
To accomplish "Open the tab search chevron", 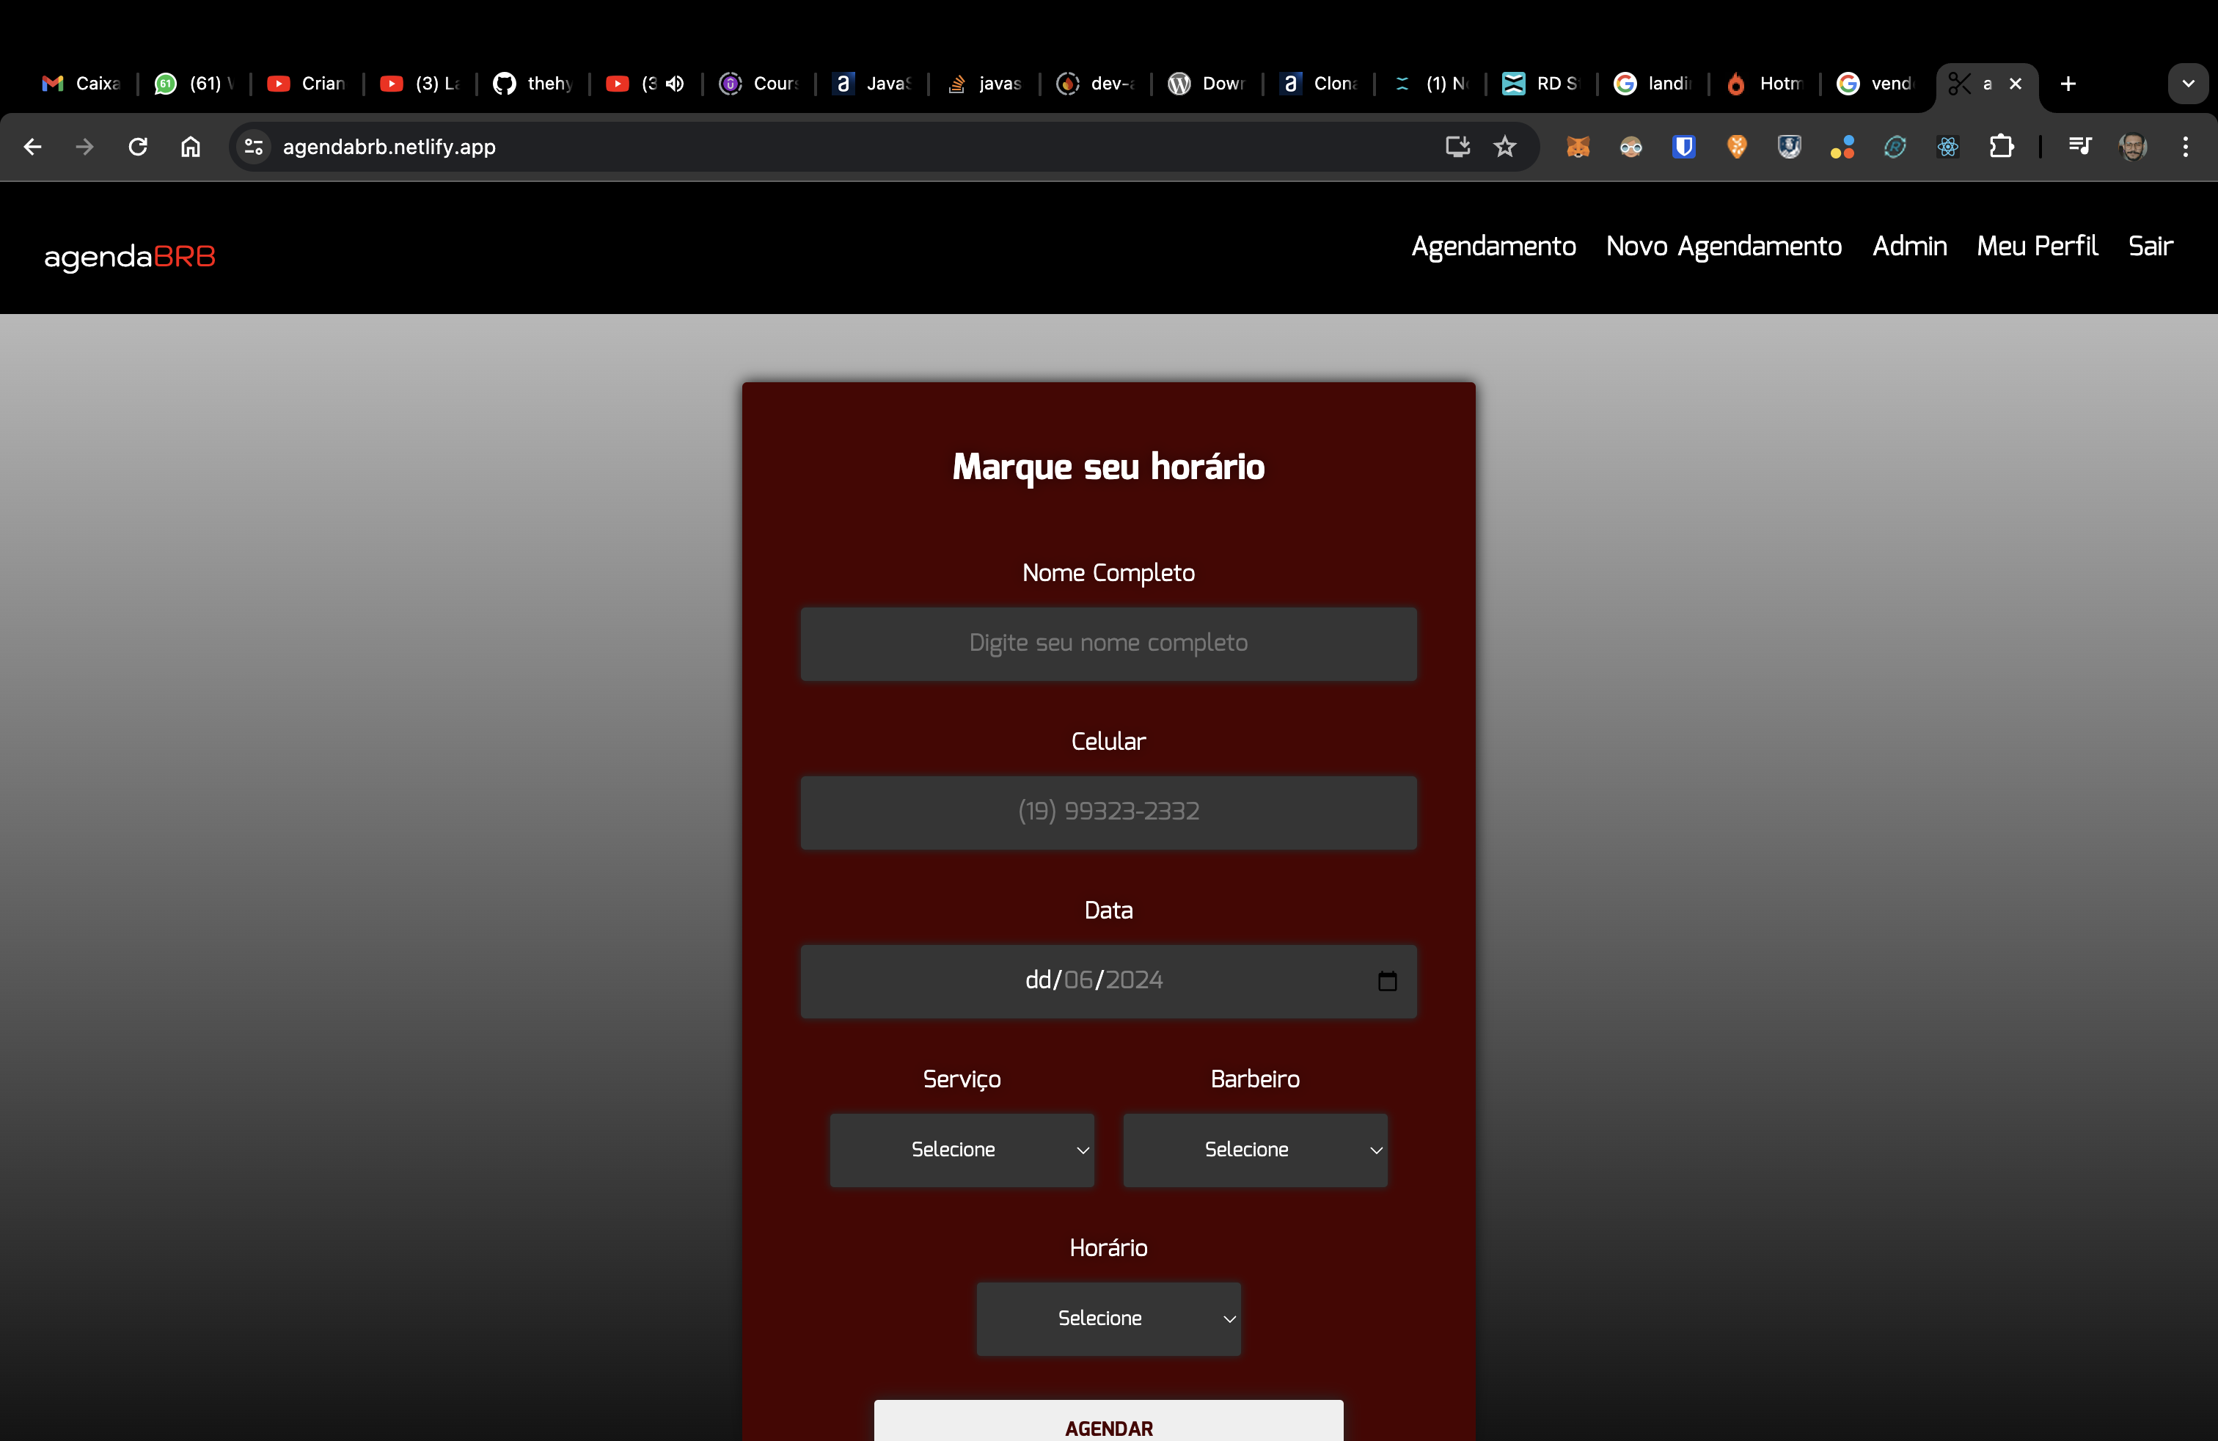I will [x=2187, y=84].
